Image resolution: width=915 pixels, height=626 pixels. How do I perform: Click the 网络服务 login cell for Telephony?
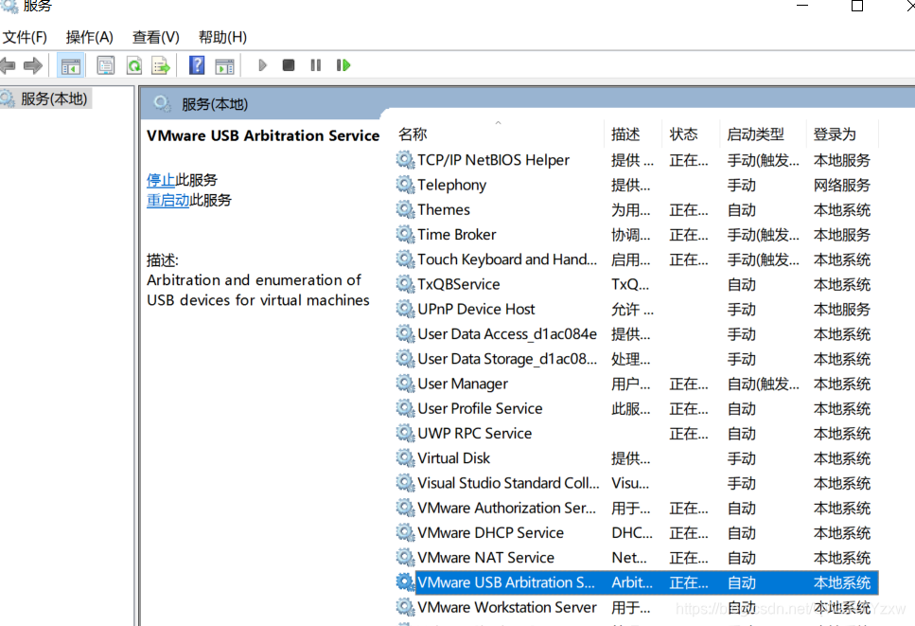(841, 185)
